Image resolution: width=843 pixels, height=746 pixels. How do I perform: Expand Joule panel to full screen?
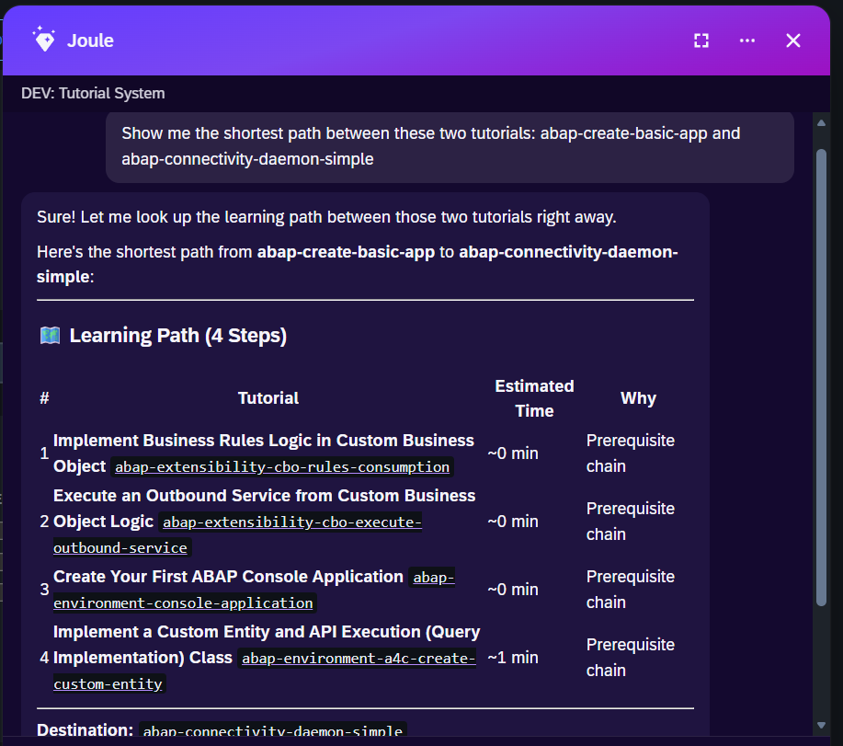701,40
